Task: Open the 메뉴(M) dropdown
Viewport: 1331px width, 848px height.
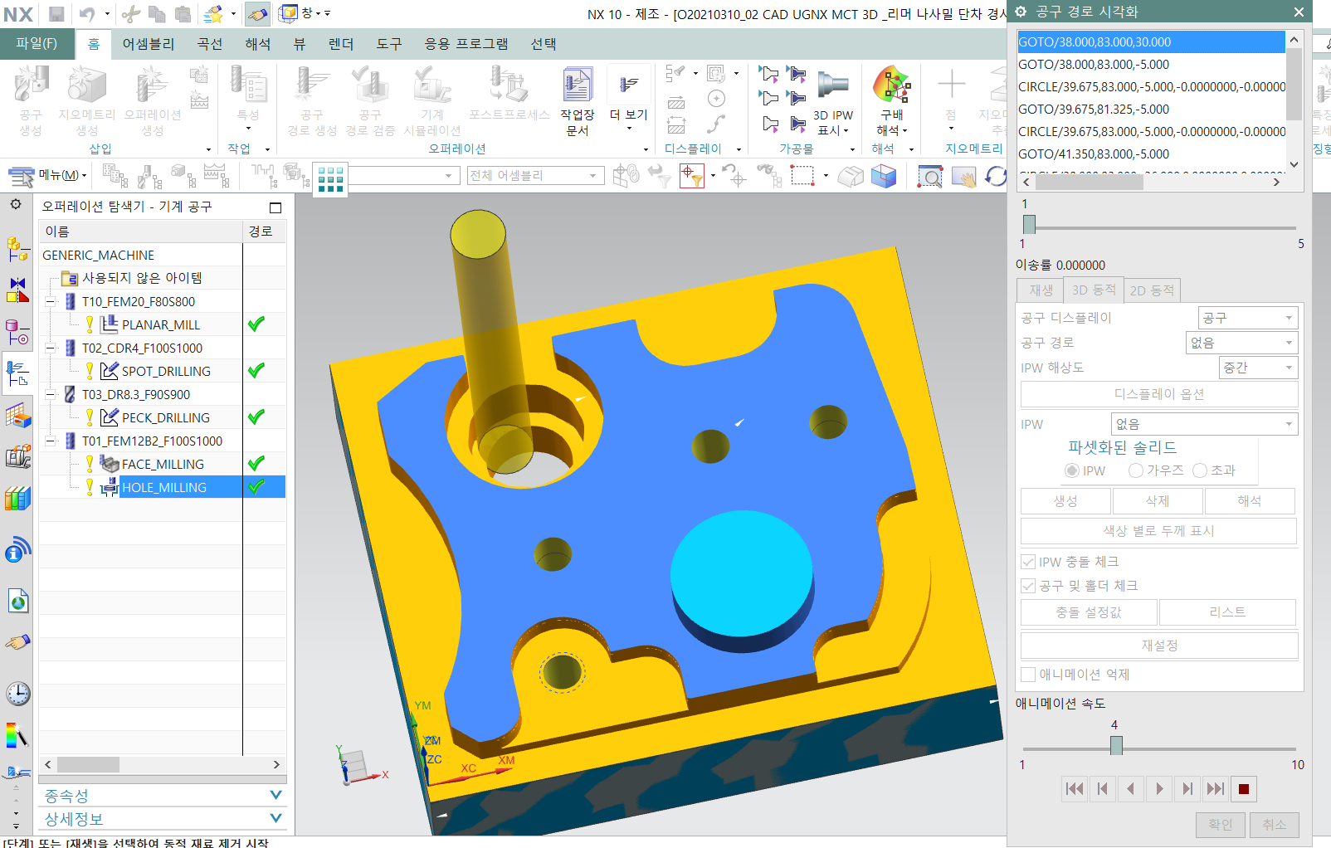Action: (47, 175)
